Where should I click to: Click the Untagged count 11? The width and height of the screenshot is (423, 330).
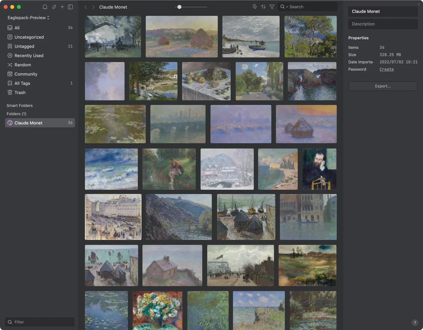[x=70, y=46]
